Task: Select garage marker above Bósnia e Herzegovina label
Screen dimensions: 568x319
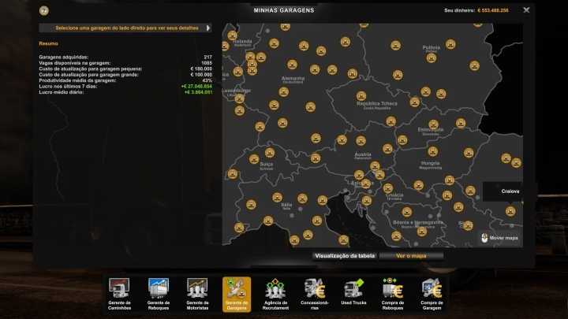Action: (407, 212)
